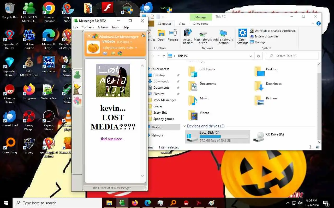The image size is (334, 208).
Task: Open the Help menu in Messenger
Action: tap(126, 27)
